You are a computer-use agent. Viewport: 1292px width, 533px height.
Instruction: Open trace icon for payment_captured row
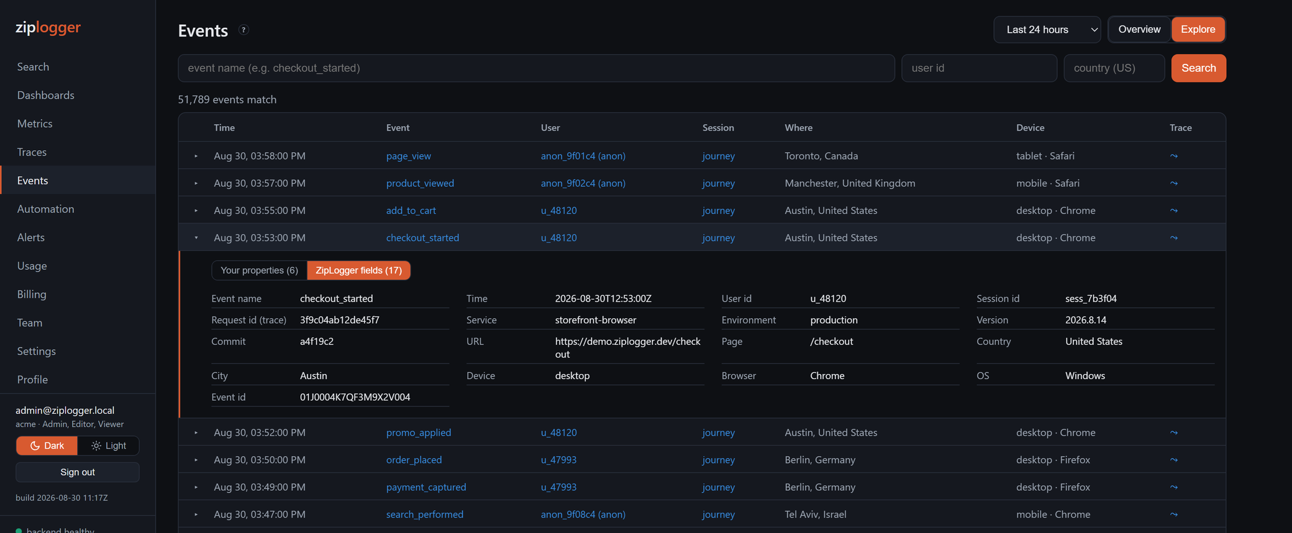[1173, 487]
